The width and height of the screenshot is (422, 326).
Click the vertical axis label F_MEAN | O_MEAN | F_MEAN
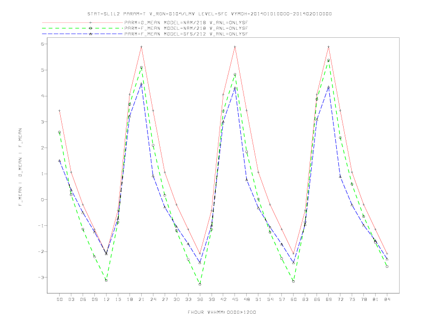pos(20,167)
